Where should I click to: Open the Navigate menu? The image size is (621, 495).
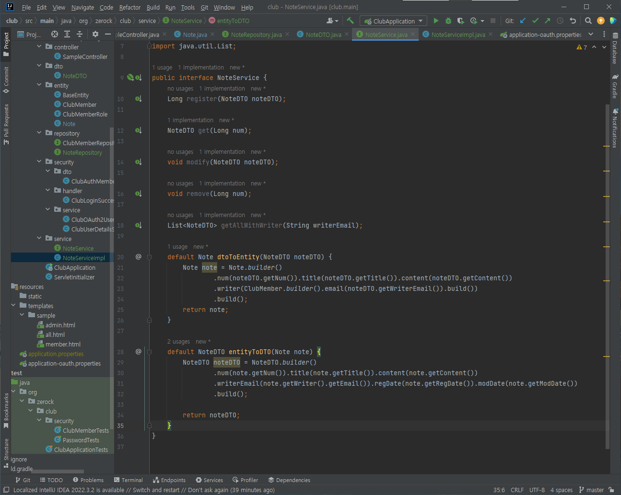point(82,7)
